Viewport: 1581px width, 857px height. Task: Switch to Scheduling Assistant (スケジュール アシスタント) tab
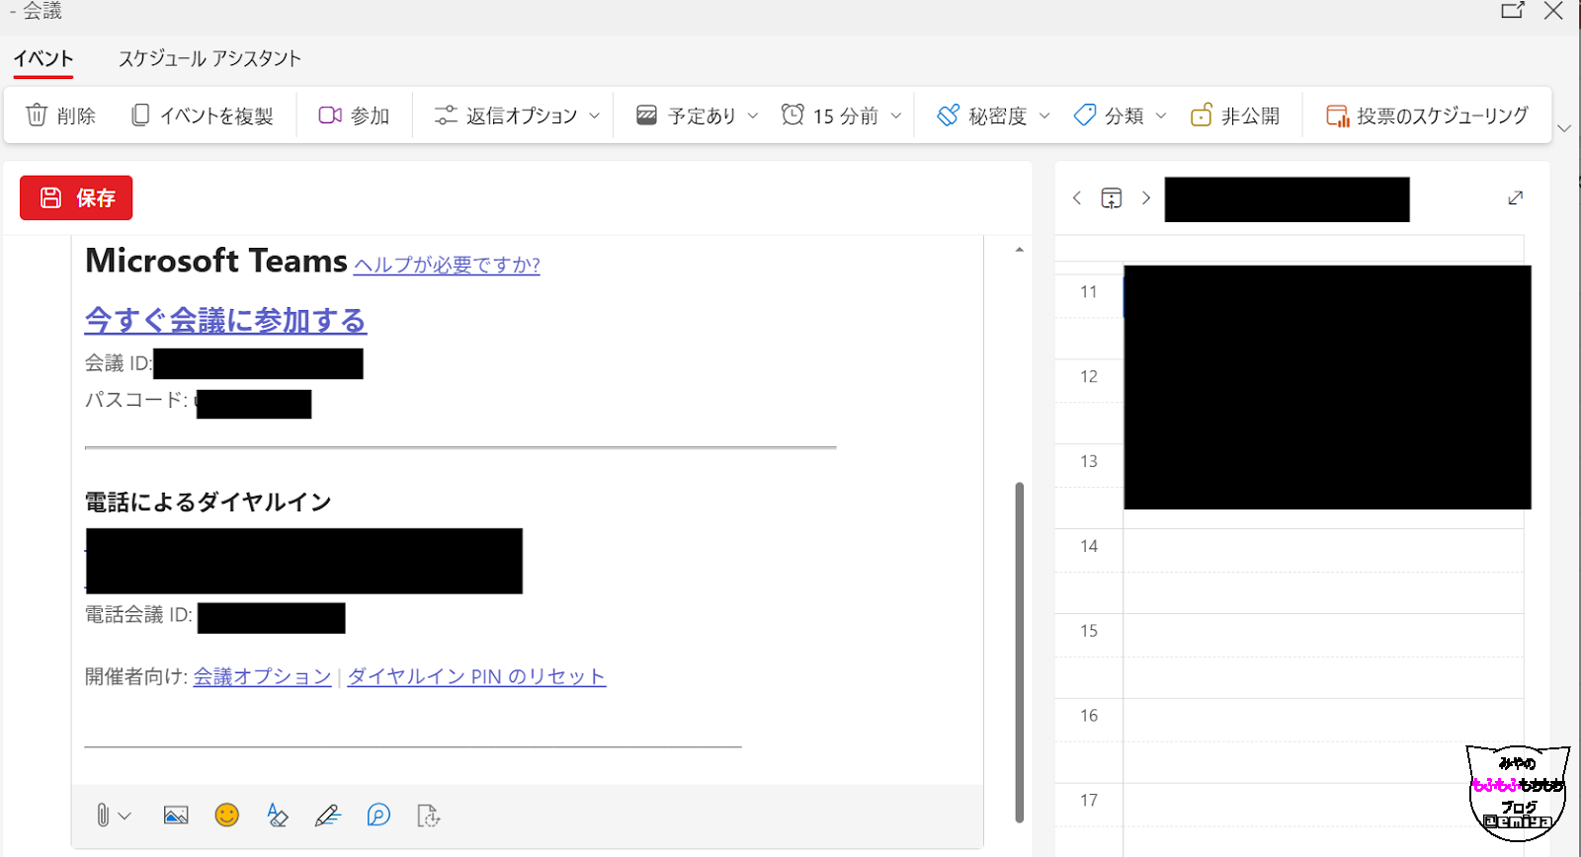[209, 58]
